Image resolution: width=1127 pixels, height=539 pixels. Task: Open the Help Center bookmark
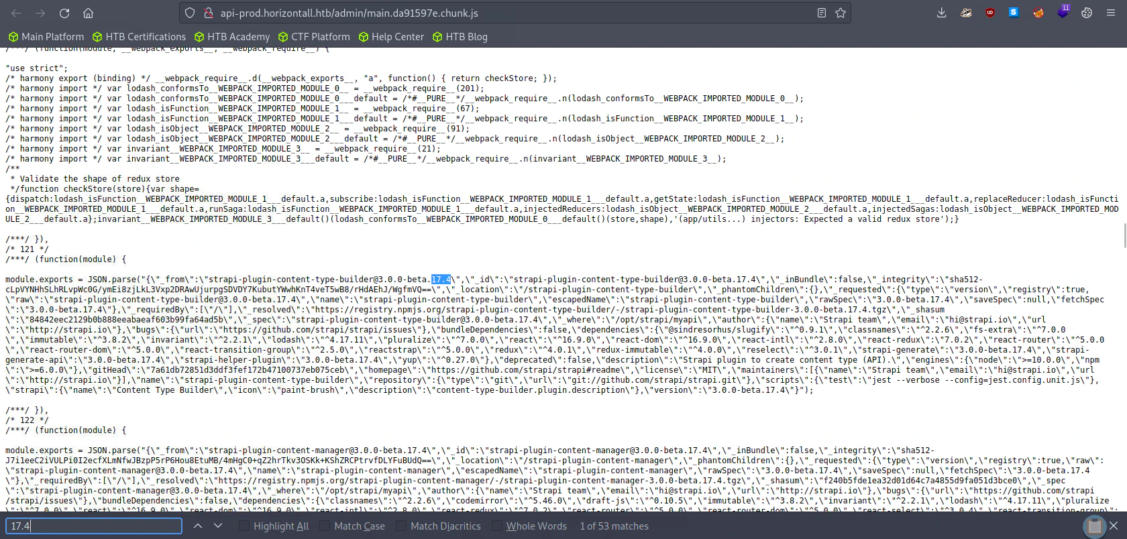click(x=391, y=37)
